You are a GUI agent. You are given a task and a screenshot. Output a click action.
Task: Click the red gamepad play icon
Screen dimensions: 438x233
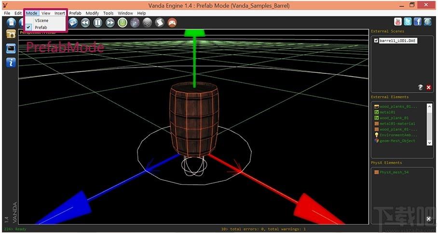click(x=172, y=23)
